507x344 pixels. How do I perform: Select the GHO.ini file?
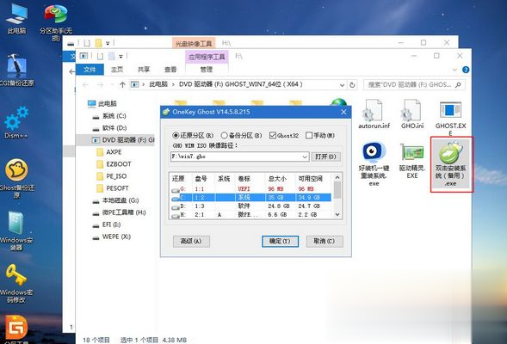click(412, 114)
